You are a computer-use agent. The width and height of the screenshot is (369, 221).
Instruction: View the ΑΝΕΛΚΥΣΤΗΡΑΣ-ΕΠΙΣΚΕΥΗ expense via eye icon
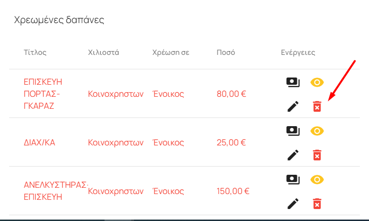coord(317,180)
